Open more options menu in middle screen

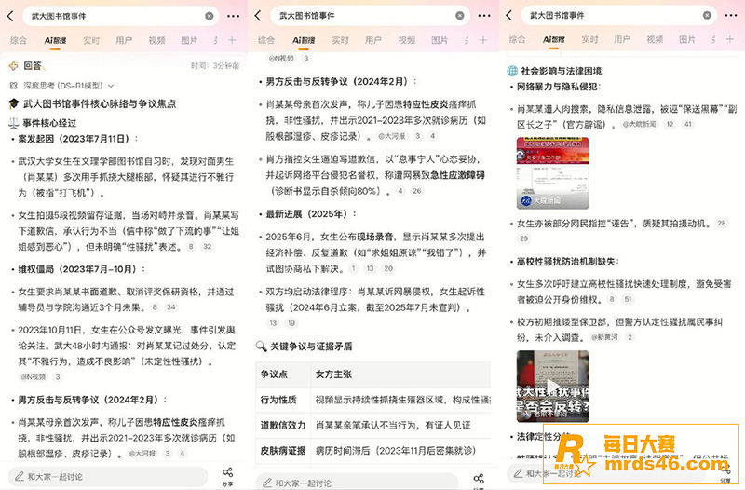coord(484,16)
